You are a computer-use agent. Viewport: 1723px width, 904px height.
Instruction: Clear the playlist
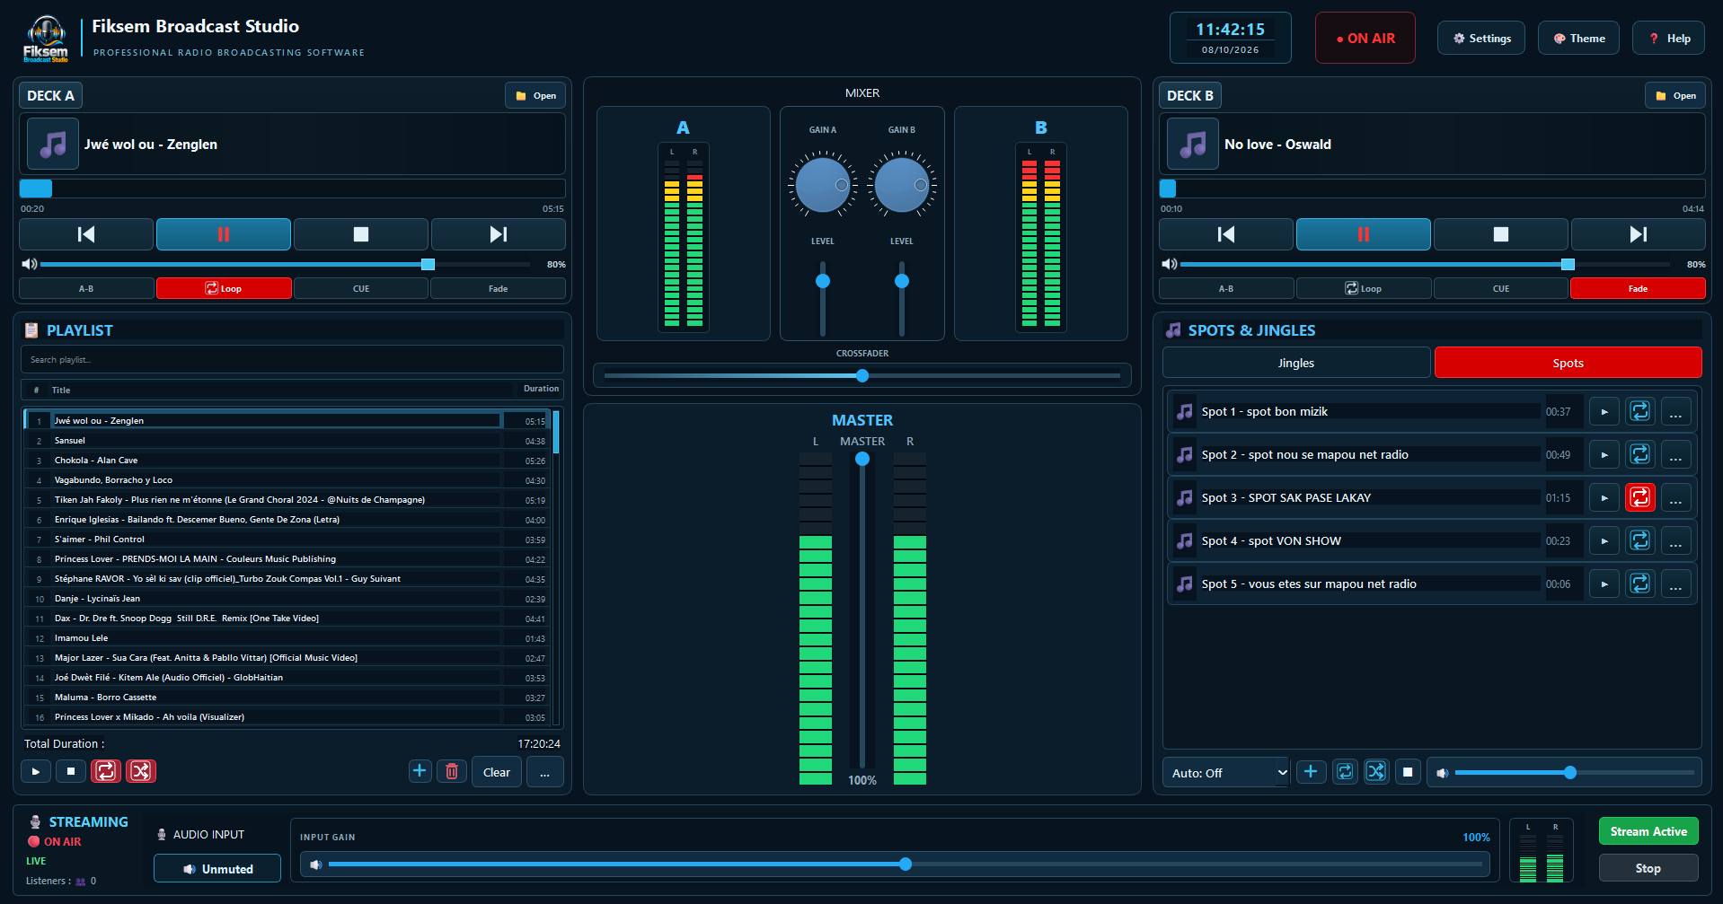coord(497,772)
